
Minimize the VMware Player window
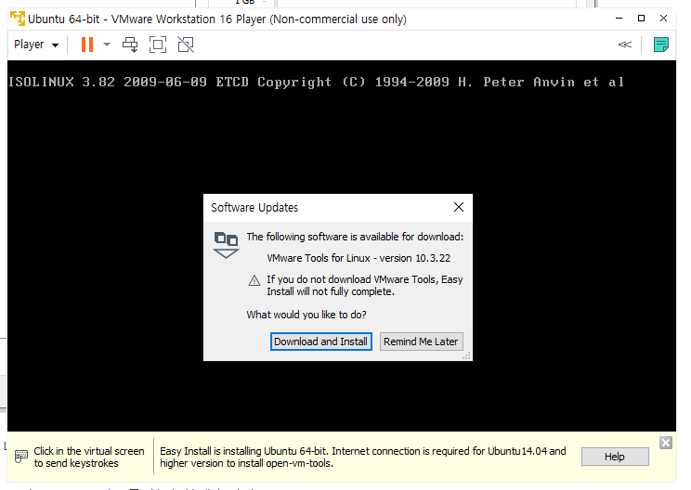coord(619,19)
